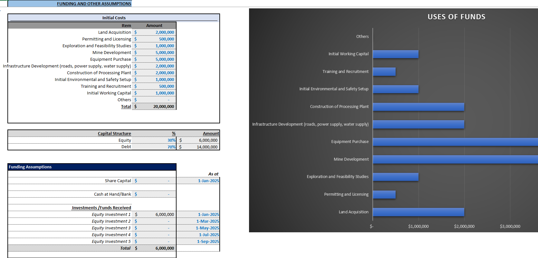
Task: Select Equity Investment 1 amount cell
Action: click(x=154, y=214)
